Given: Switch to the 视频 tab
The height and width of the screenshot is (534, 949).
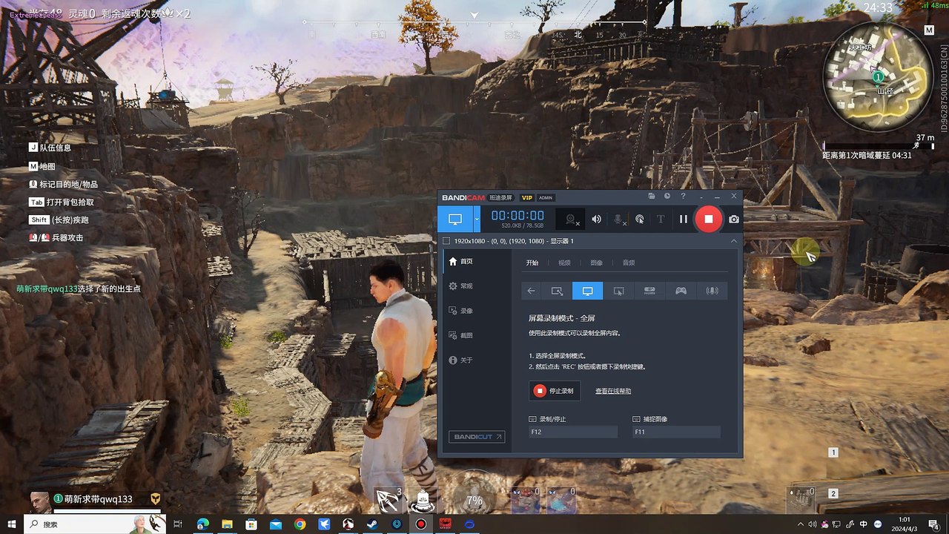Looking at the screenshot, I should pyautogui.click(x=564, y=263).
